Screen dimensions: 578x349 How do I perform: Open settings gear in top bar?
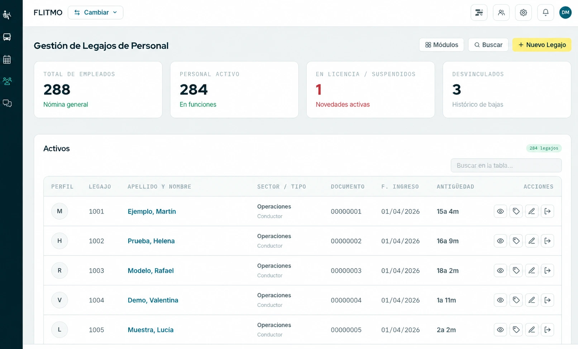tap(524, 13)
